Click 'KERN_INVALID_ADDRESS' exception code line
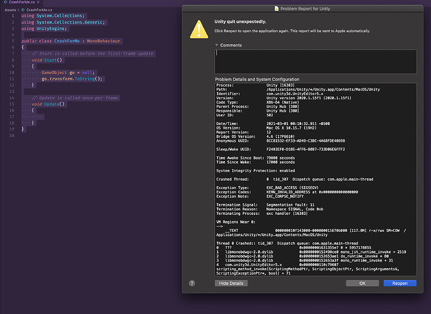 pos(312,192)
